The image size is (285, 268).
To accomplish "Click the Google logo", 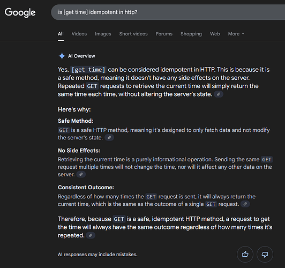I will click(x=20, y=12).
